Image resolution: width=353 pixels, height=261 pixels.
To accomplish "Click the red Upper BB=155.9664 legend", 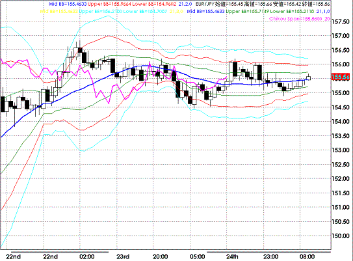I will pos(109,4).
